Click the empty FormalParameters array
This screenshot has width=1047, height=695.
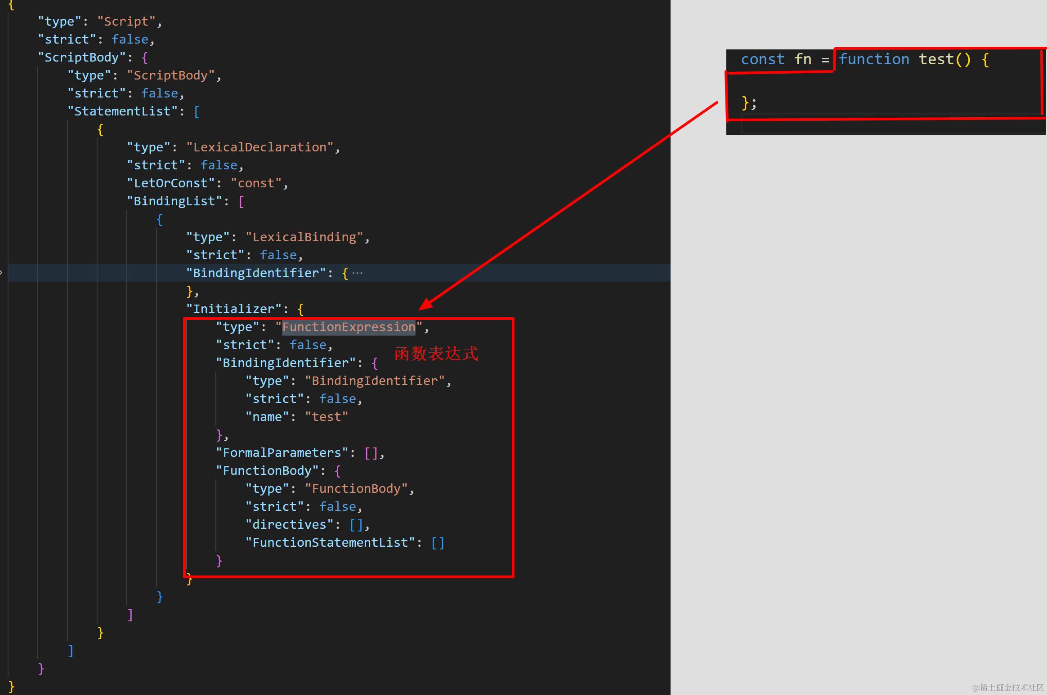(x=371, y=452)
